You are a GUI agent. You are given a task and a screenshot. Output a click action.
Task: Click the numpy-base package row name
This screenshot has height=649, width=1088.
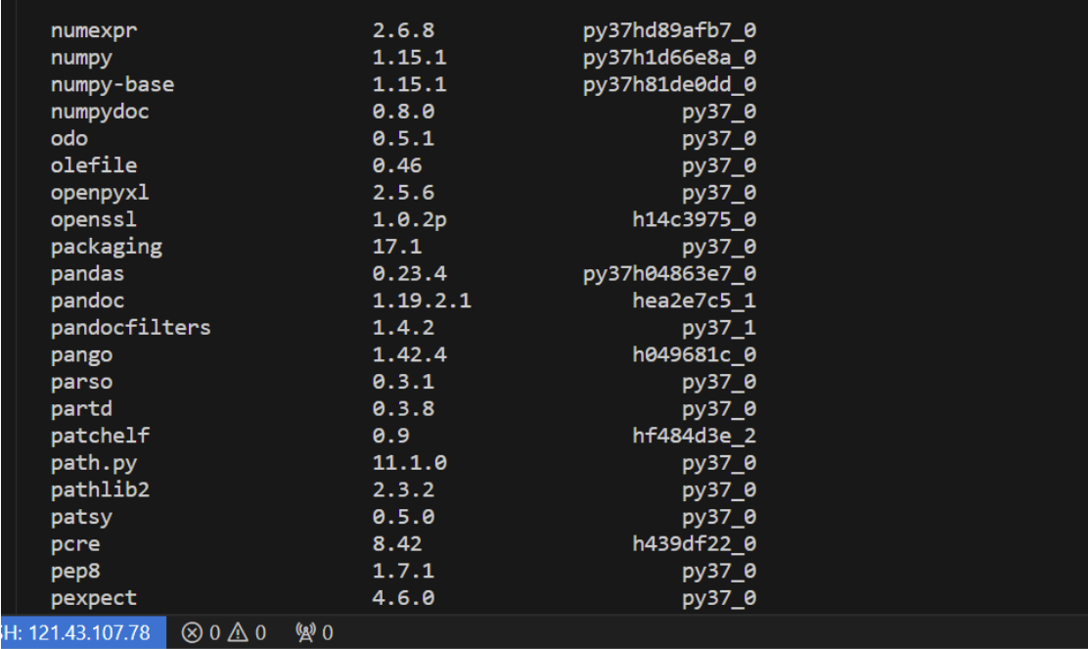[x=113, y=84]
